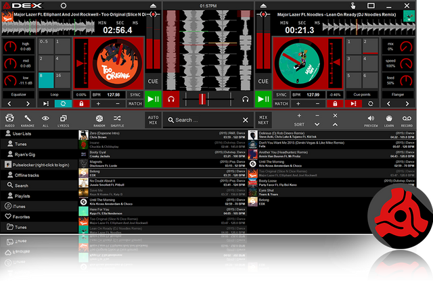The image size is (433, 281).
Task: Click the left deck pitch slider
Action: (154, 41)
